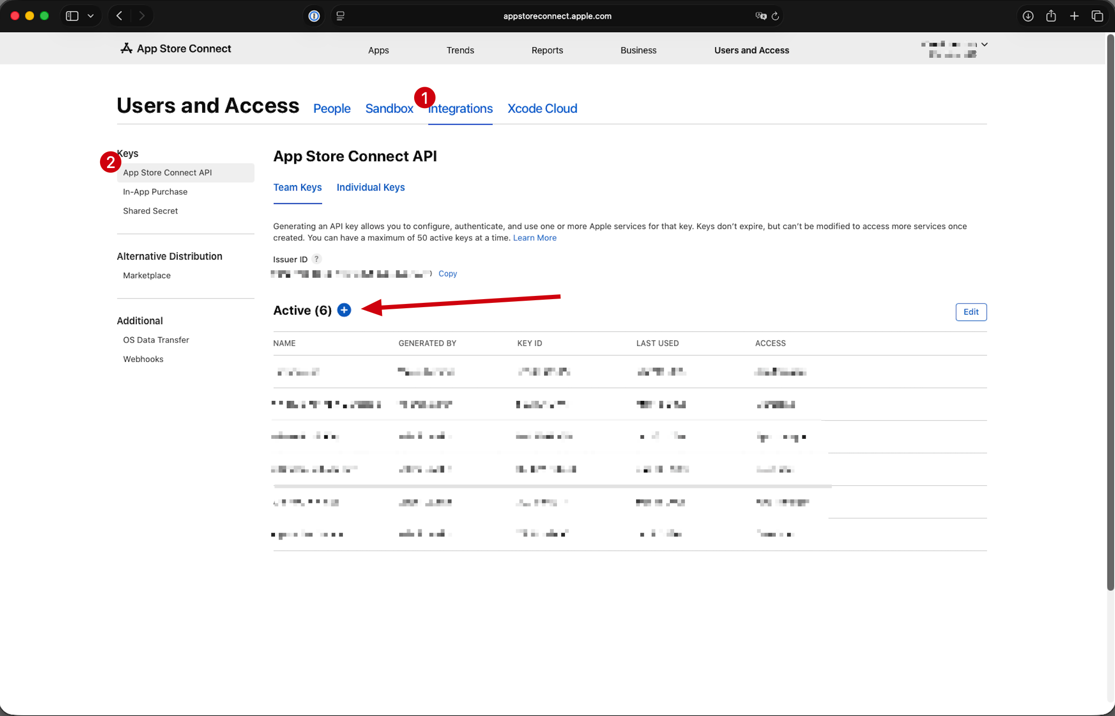This screenshot has height=716, width=1115.
Task: Open the Trends menu
Action: [x=460, y=50]
